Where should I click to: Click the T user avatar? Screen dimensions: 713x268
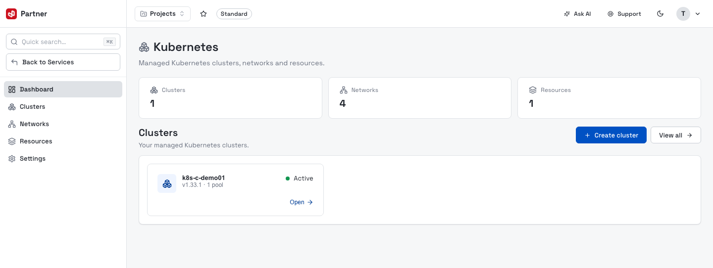[x=683, y=14]
